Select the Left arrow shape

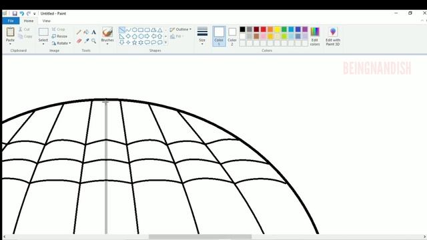point(153,36)
